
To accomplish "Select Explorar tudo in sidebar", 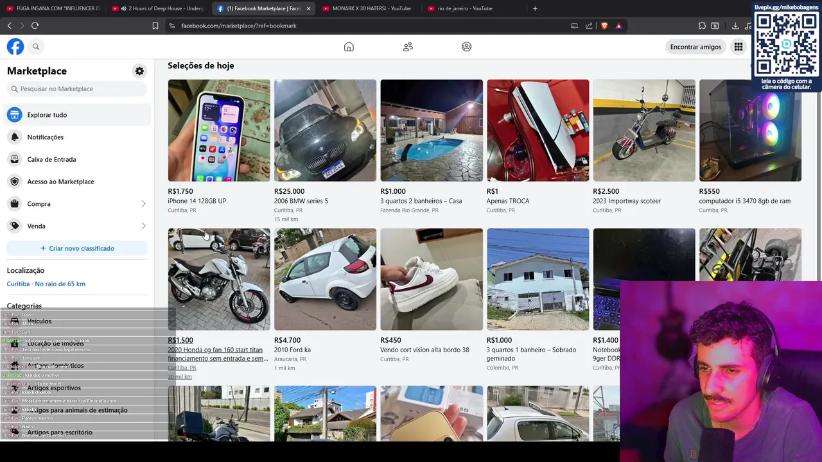I will click(x=78, y=115).
